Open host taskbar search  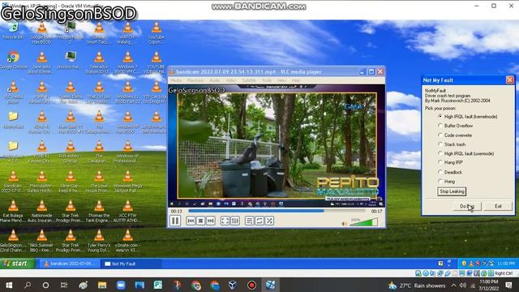(28, 285)
